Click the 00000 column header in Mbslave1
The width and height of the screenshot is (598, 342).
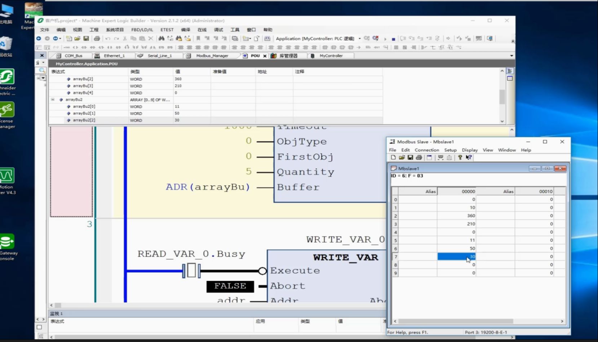click(456, 191)
